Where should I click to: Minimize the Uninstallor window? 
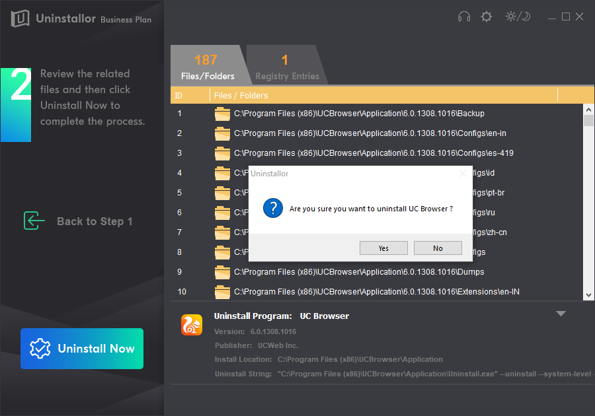tap(552, 17)
